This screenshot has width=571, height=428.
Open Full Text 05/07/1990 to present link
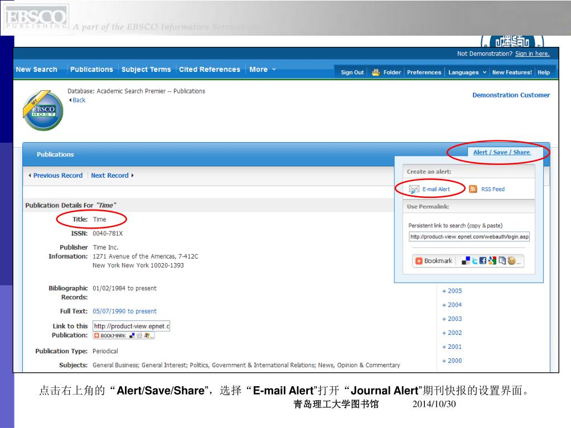124,311
